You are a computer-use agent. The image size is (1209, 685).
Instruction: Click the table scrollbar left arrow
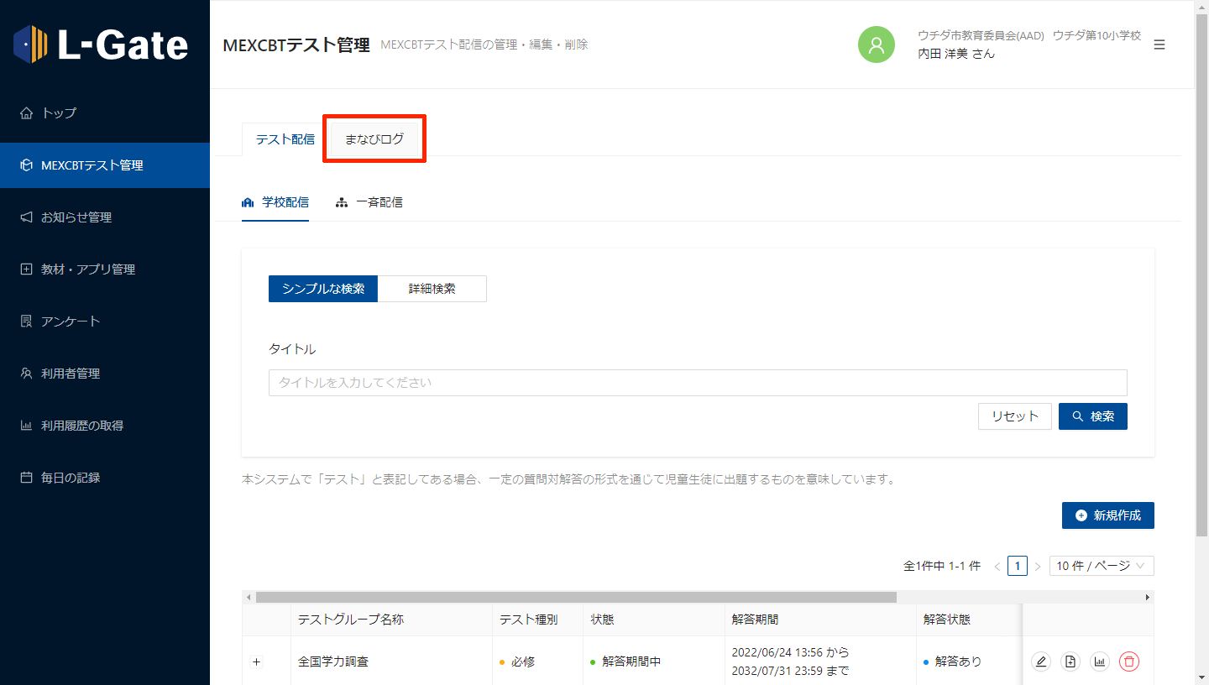[x=248, y=597]
